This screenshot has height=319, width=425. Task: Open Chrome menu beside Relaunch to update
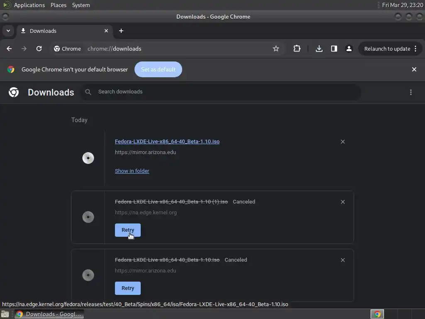coord(415,49)
